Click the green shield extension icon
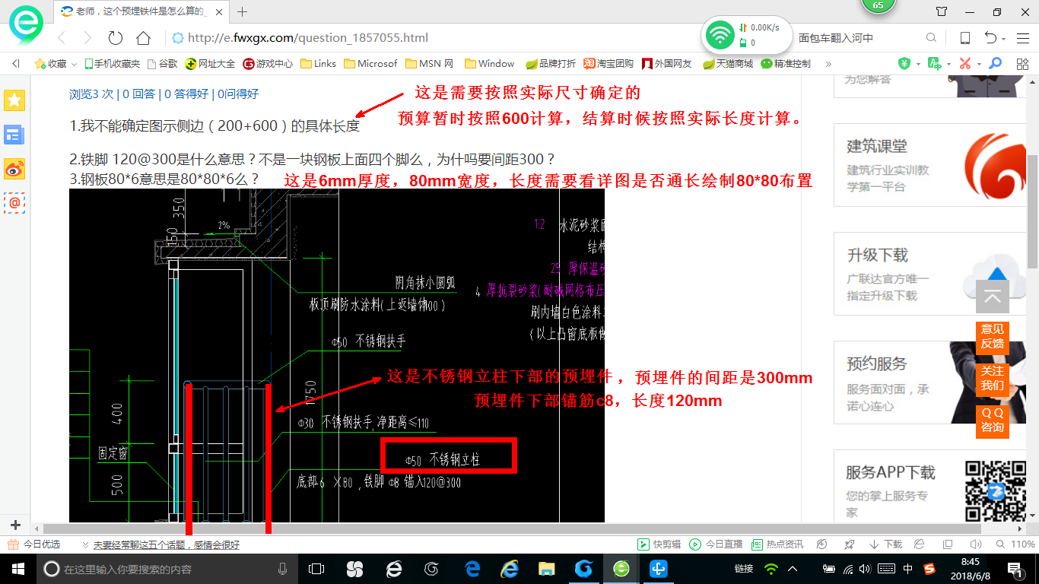Image resolution: width=1039 pixels, height=584 pixels. pos(904,63)
